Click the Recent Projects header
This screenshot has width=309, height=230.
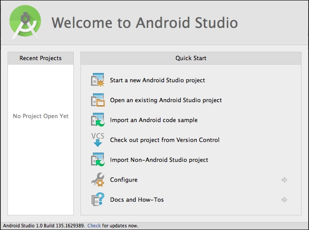(41, 58)
